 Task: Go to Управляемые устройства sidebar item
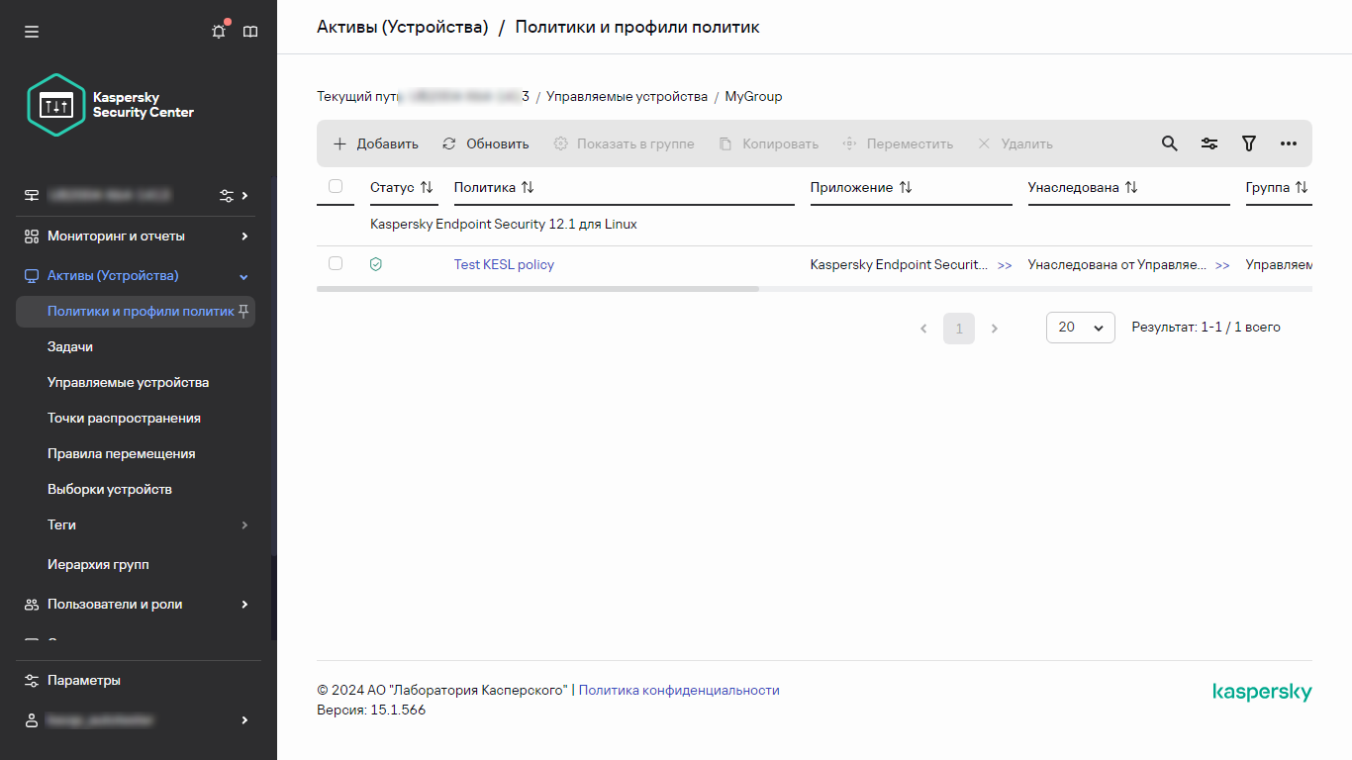pos(129,382)
